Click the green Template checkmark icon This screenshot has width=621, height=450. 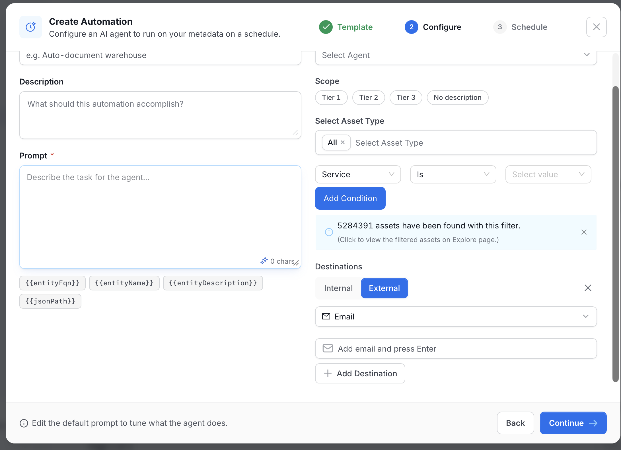(x=326, y=27)
